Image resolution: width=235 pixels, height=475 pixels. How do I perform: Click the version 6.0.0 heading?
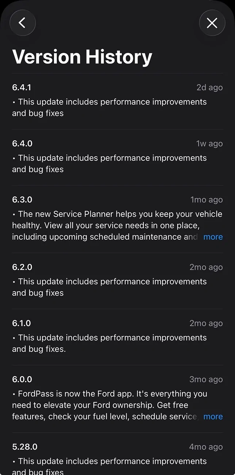22,379
